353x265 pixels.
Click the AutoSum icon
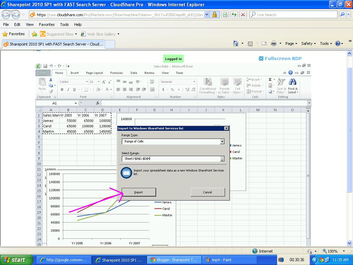pos(271,79)
